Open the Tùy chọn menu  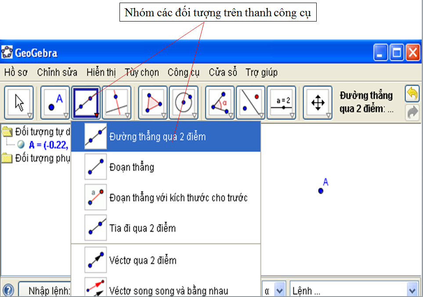[x=141, y=72]
